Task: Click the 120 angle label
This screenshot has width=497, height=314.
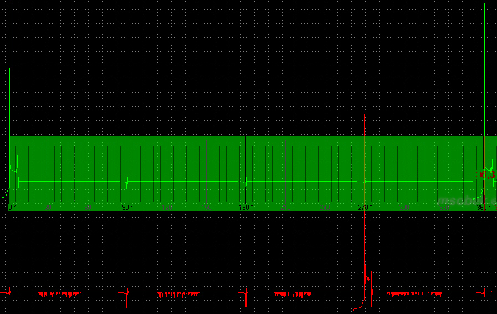Action: (167, 208)
